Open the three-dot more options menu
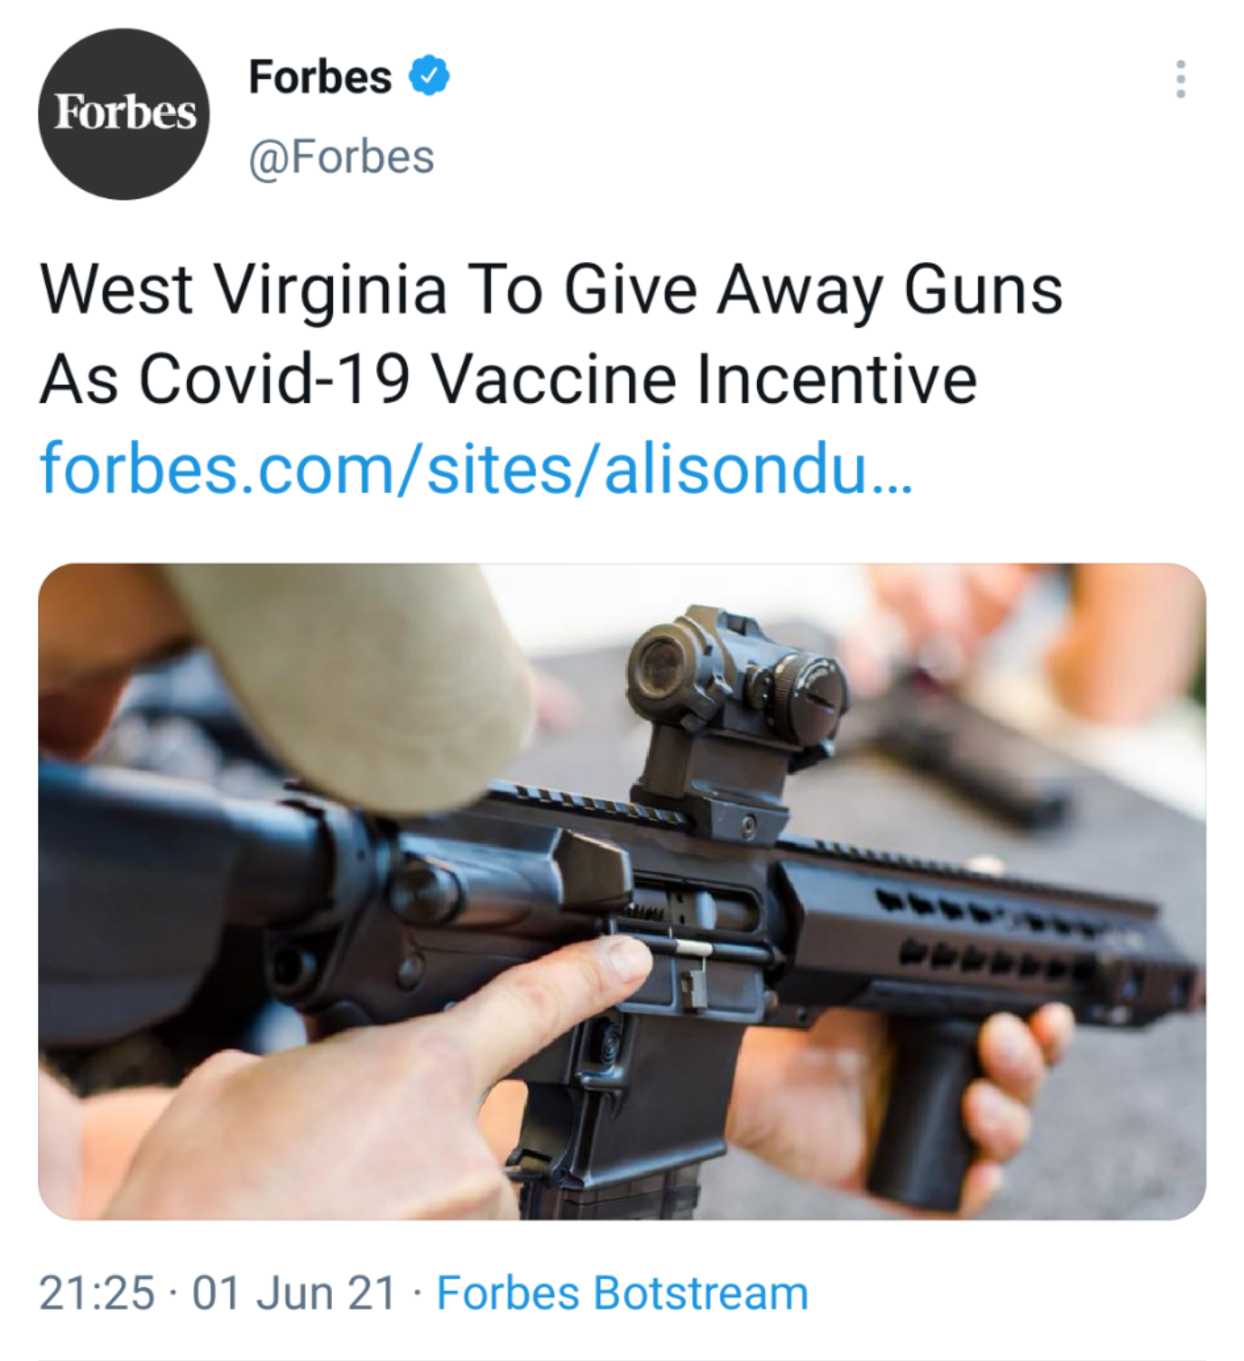1244x1361 pixels. (x=1180, y=79)
